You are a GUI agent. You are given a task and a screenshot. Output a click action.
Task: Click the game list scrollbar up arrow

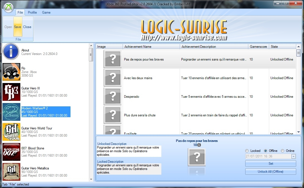[x=91, y=46]
